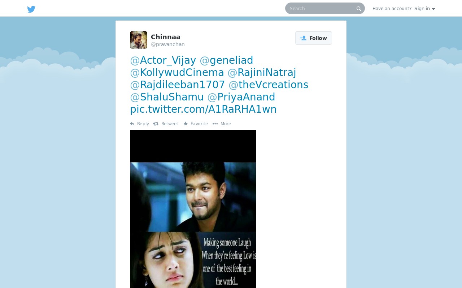Open the @RajiniNatraj mention
The height and width of the screenshot is (288, 462).
tap(262, 72)
